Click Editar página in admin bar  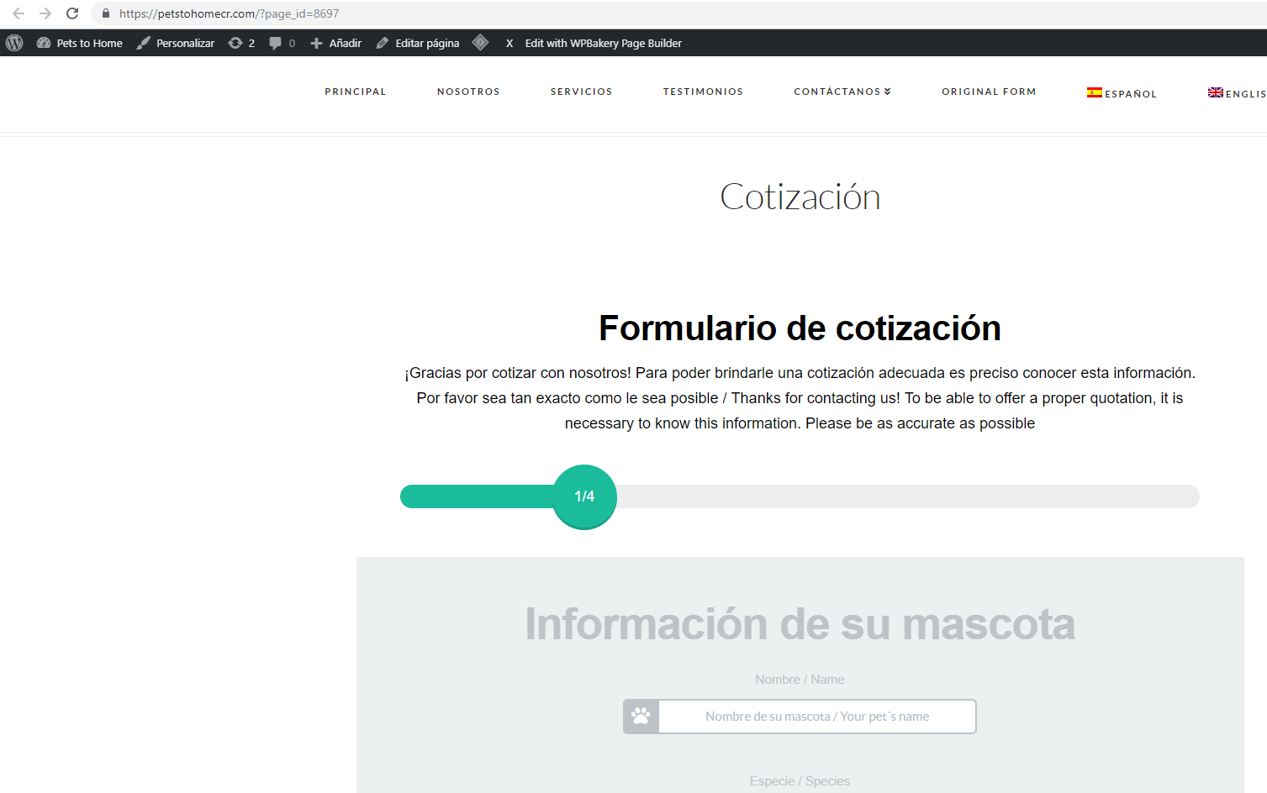pyautogui.click(x=418, y=43)
